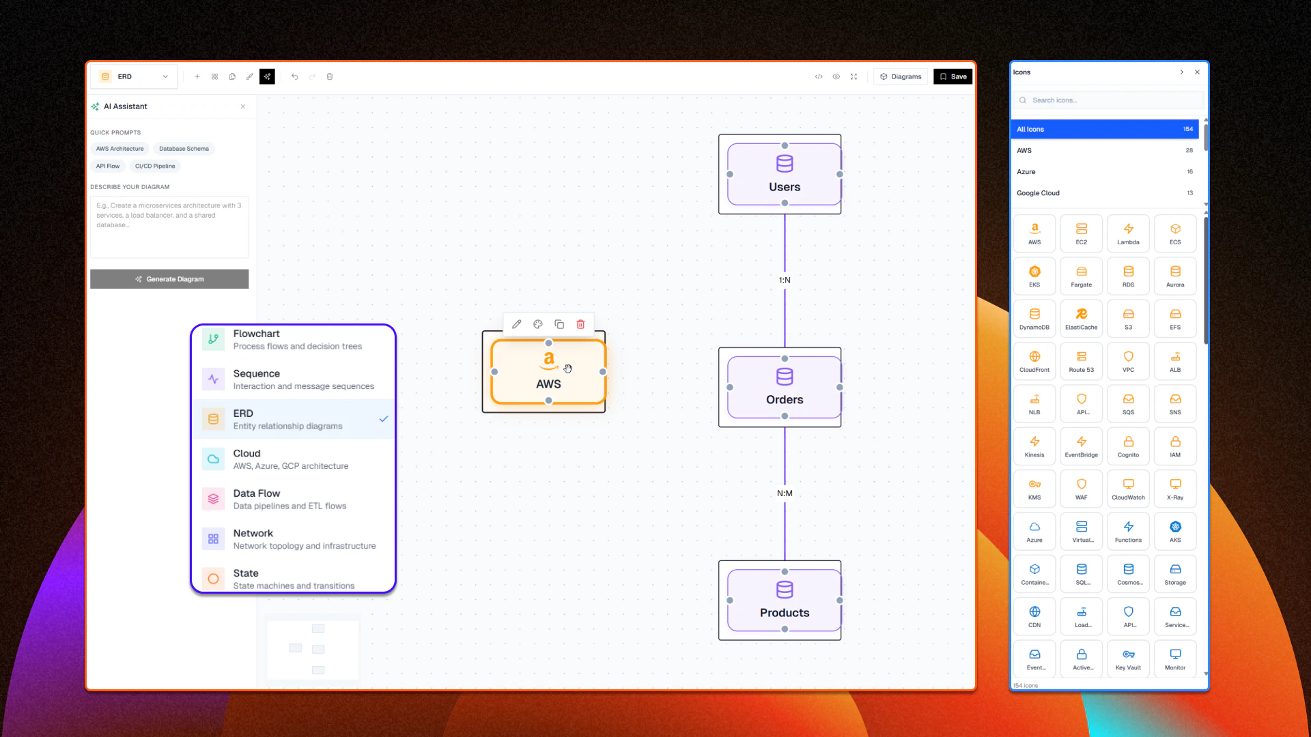Click the Generate Diagram button
The width and height of the screenshot is (1311, 737).
pyautogui.click(x=169, y=278)
